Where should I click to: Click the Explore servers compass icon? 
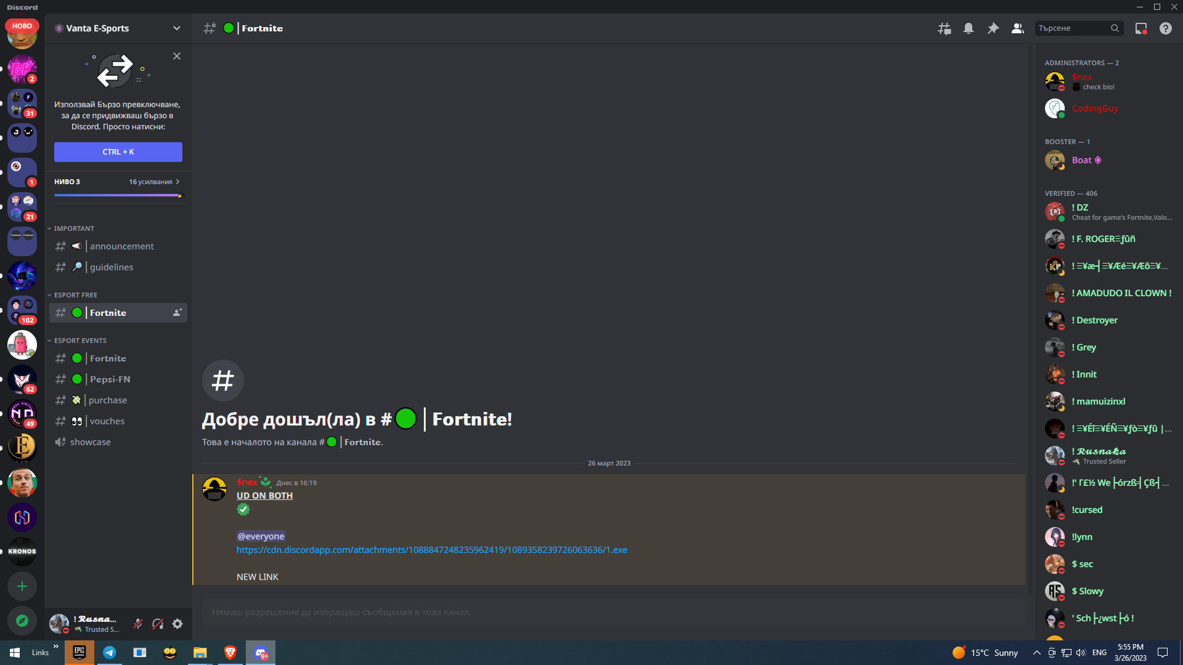coord(22,621)
